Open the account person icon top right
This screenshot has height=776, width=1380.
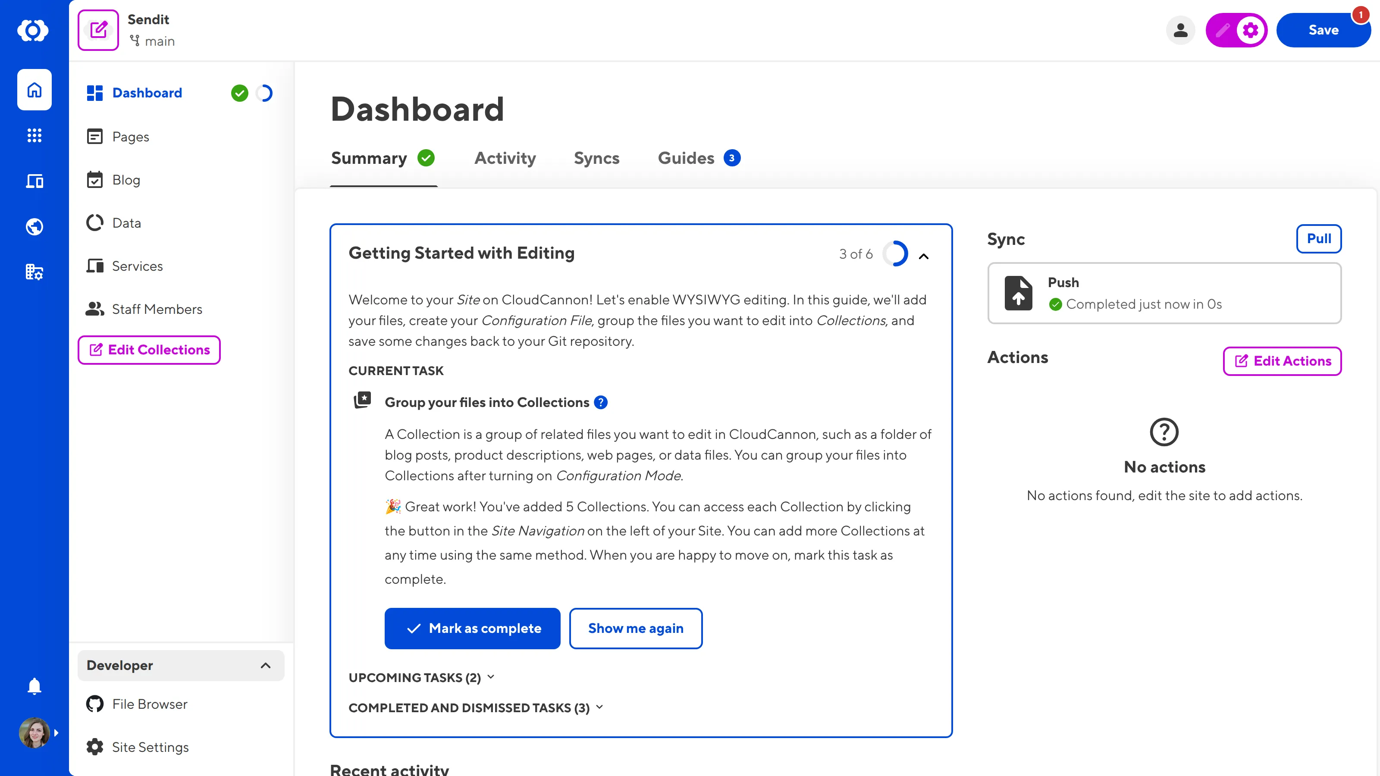pyautogui.click(x=1181, y=30)
